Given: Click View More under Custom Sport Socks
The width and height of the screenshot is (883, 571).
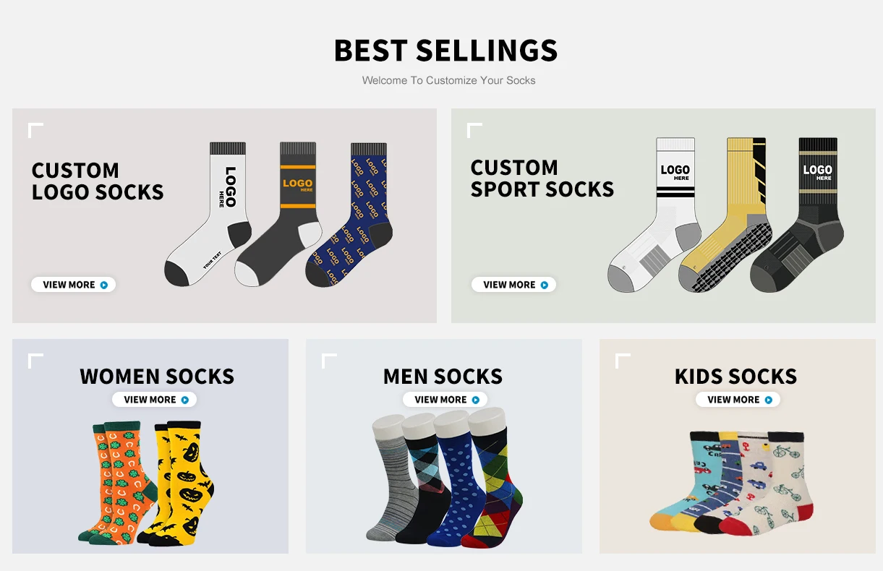Looking at the screenshot, I should (x=513, y=285).
